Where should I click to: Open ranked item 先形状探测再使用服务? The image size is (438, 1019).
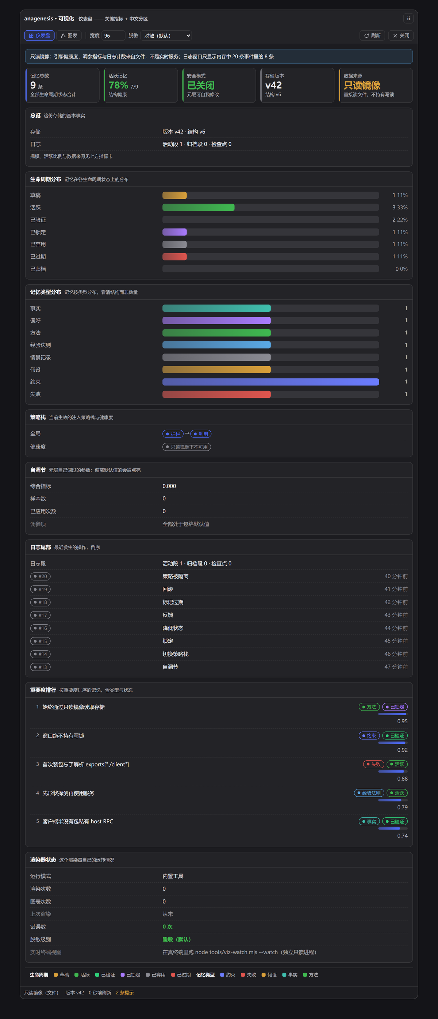click(68, 793)
